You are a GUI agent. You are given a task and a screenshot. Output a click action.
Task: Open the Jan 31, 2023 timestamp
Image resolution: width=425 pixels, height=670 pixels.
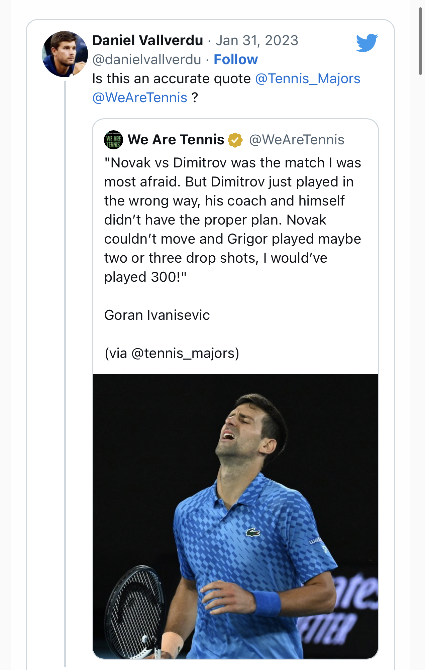[257, 40]
